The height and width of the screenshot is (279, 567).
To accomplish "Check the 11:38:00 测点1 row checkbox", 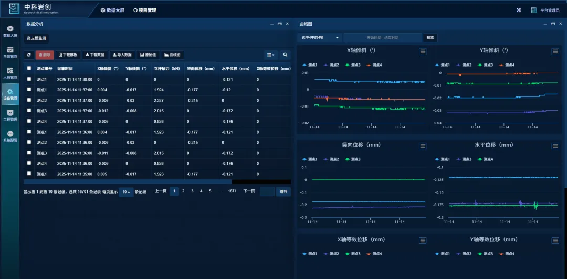I will [x=29, y=79].
